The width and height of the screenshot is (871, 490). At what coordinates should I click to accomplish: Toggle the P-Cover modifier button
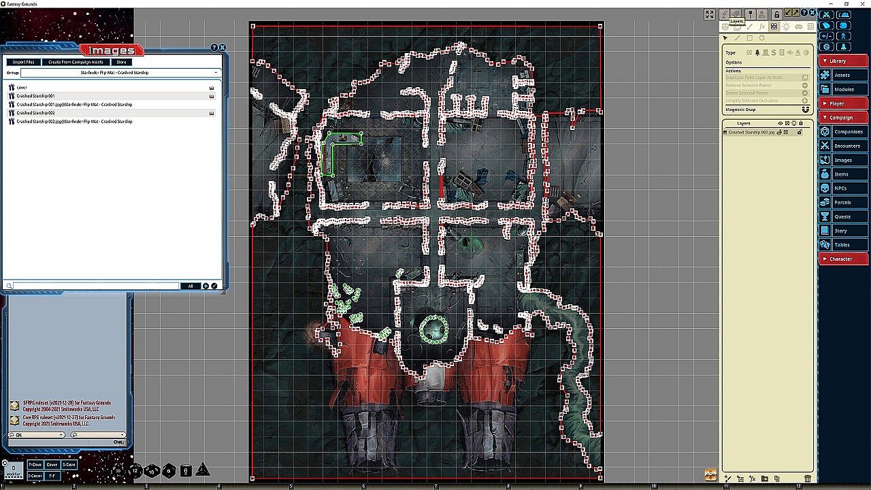[35, 465]
